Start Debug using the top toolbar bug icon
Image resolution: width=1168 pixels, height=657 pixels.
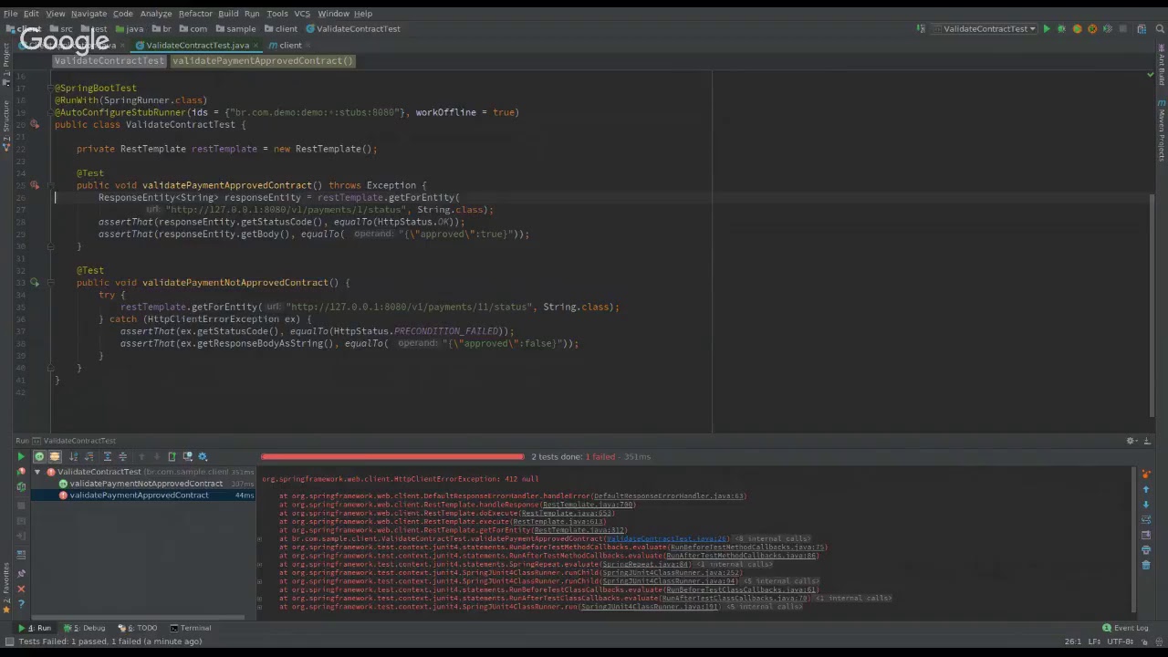[1061, 29]
